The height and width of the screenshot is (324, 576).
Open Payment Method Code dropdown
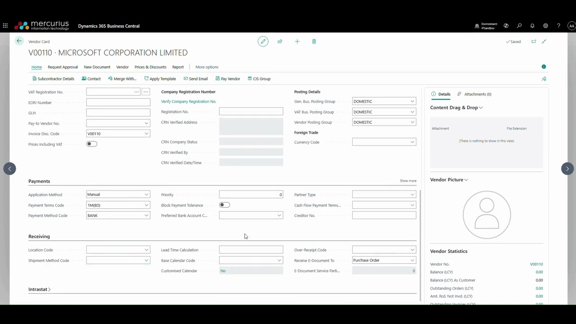pos(146,216)
